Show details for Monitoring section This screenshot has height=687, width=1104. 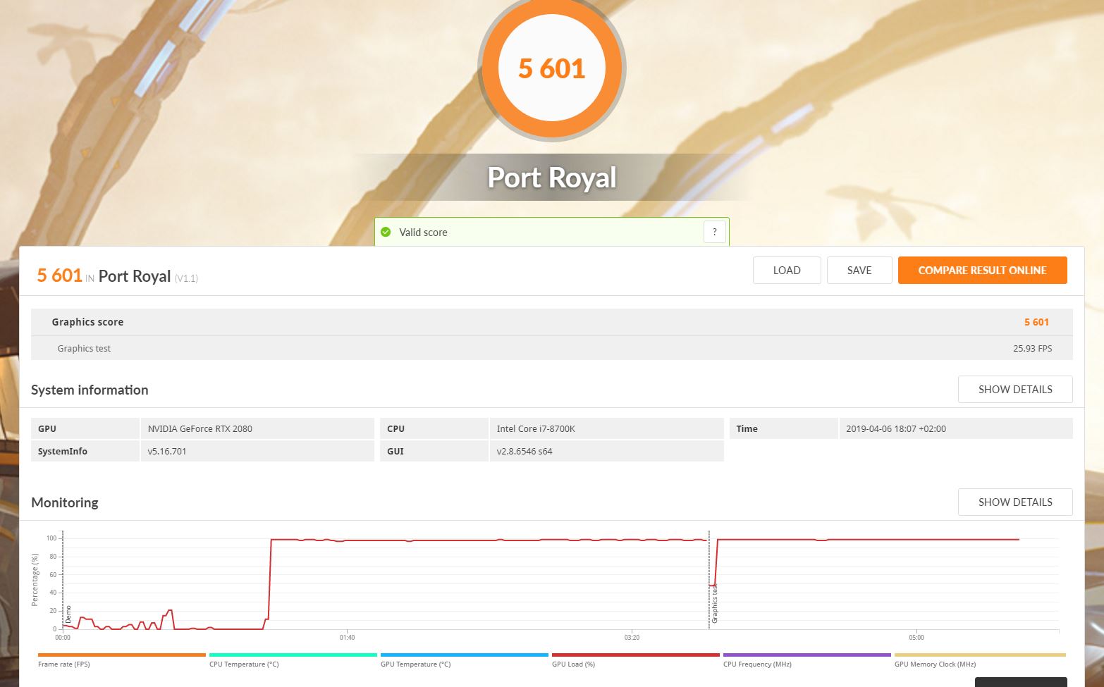pos(1015,502)
